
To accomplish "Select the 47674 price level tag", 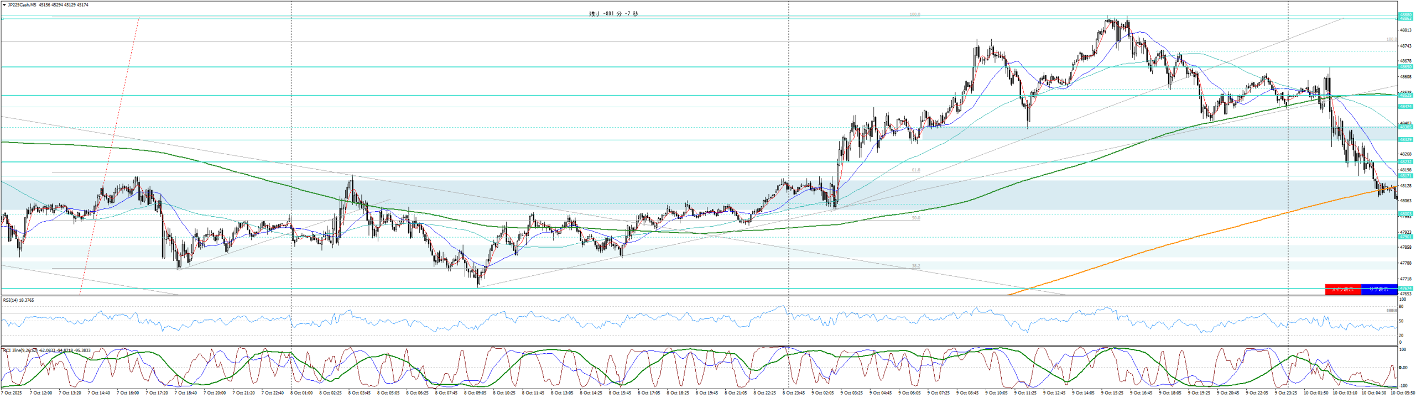I will tap(1405, 289).
